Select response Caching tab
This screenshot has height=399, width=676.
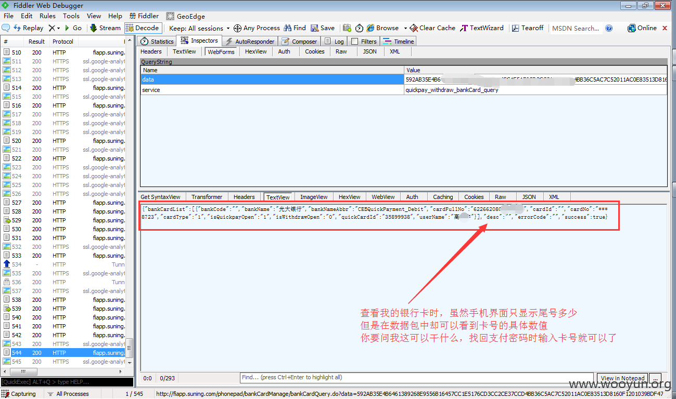coord(443,197)
